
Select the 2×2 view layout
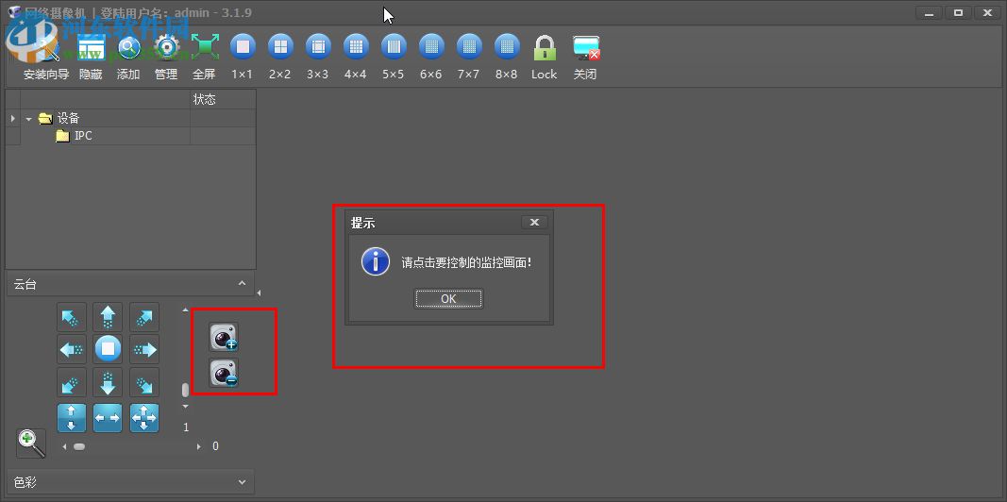280,47
